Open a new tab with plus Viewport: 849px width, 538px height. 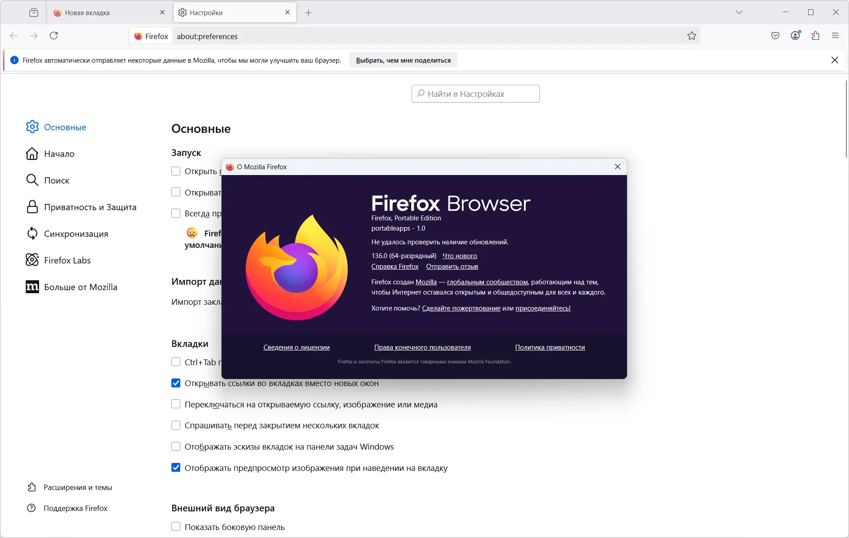[309, 13]
